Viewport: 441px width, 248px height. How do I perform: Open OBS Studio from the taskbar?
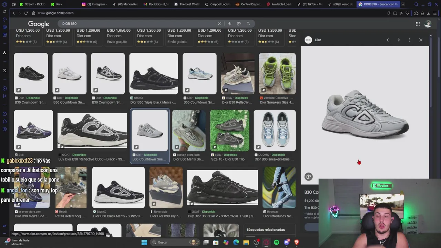(x=256, y=242)
